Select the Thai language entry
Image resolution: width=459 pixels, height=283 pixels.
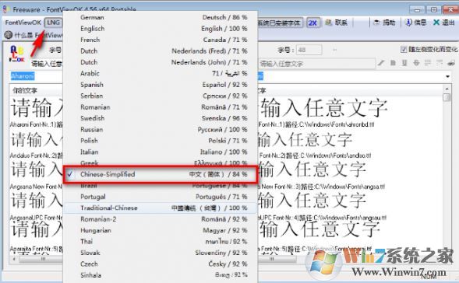(161, 242)
